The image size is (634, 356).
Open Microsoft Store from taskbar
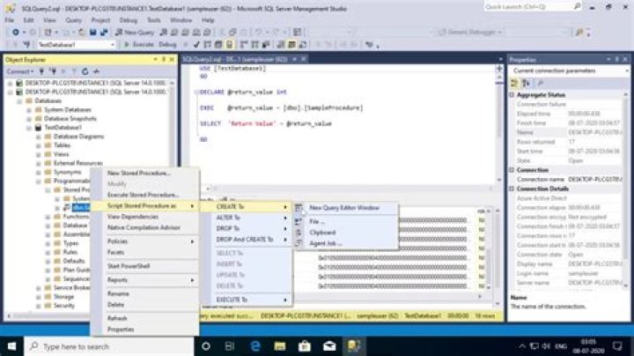point(305,346)
